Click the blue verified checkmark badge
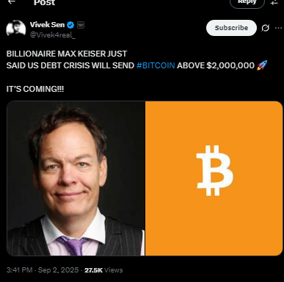 click(x=70, y=25)
